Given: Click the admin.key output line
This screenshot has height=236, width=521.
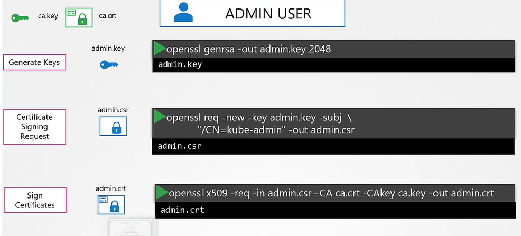Looking at the screenshot, I should (x=180, y=65).
